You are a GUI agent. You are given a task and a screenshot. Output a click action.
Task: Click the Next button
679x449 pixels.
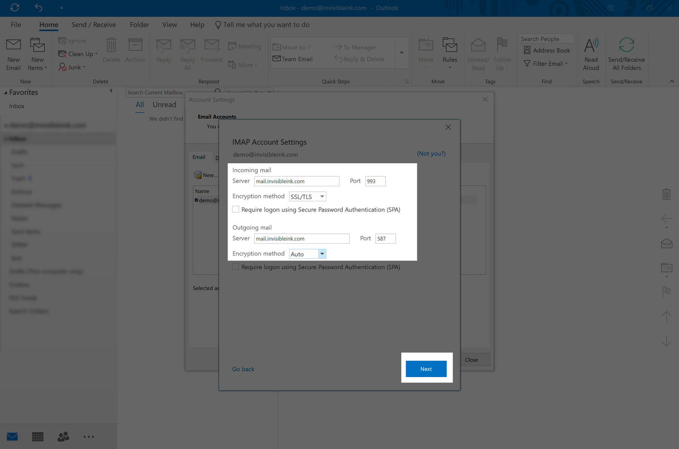click(x=426, y=369)
